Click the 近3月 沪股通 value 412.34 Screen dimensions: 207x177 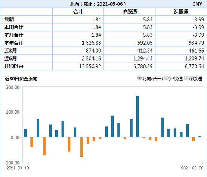pos(145,51)
